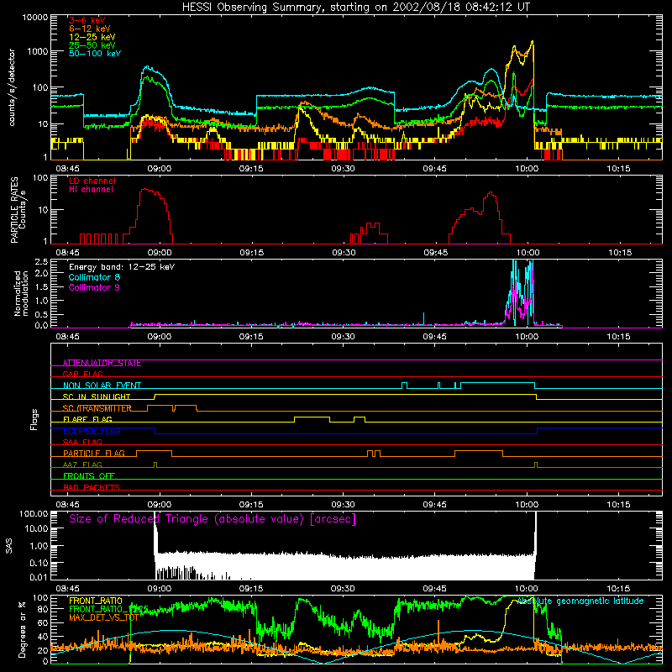Click the yellow 12-25 keV legend entry

pyautogui.click(x=92, y=37)
